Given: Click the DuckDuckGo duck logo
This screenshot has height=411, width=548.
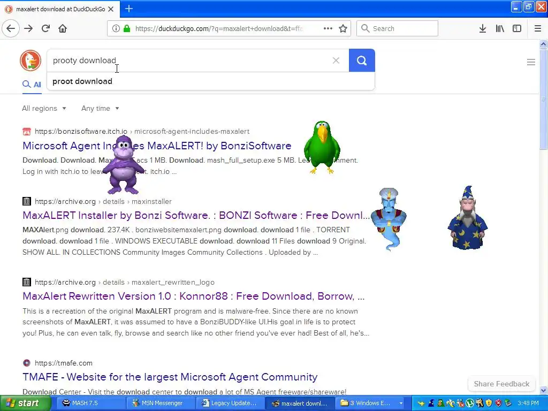Looking at the screenshot, I should click(31, 60).
